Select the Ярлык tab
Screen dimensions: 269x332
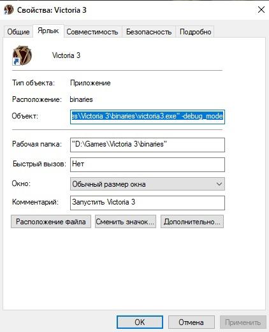pos(48,31)
